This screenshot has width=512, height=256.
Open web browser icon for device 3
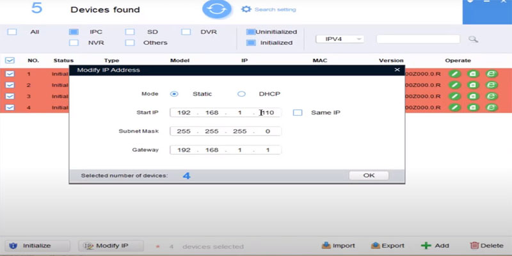point(492,97)
